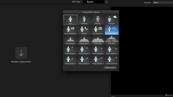
Task: Apply the Großer Raum effect
Action: [98, 40]
